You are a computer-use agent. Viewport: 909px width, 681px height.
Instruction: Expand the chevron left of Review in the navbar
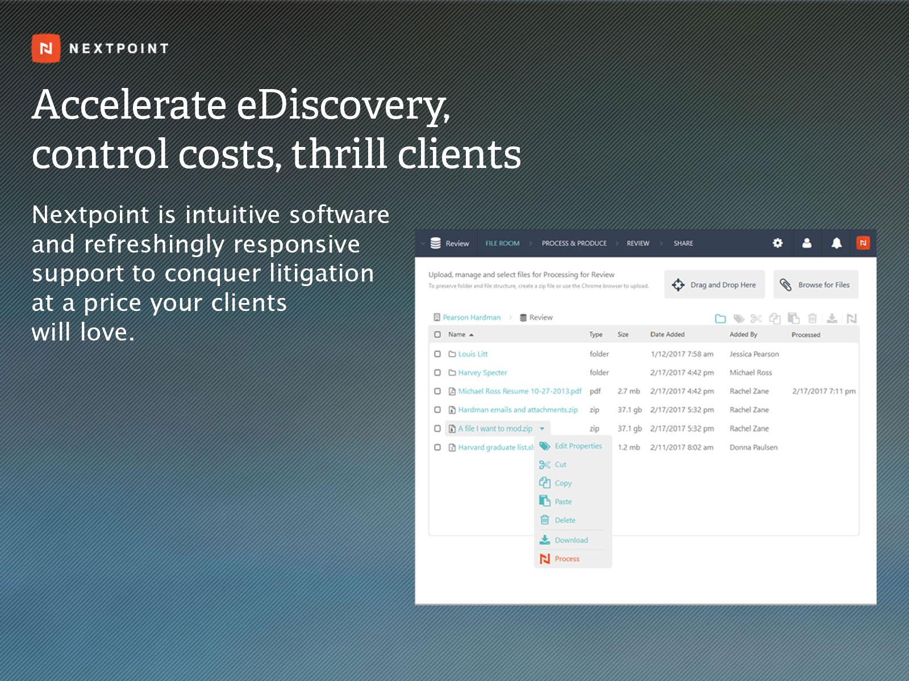tap(423, 243)
